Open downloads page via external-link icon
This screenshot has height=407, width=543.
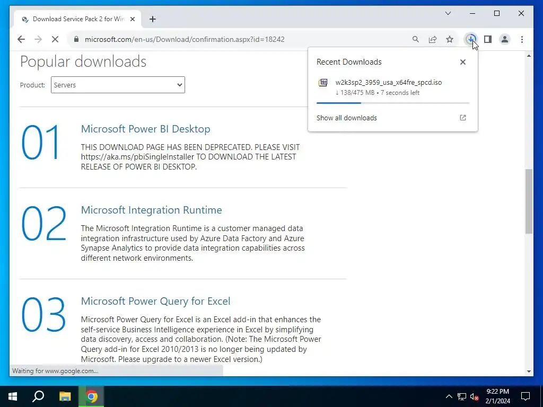(462, 118)
